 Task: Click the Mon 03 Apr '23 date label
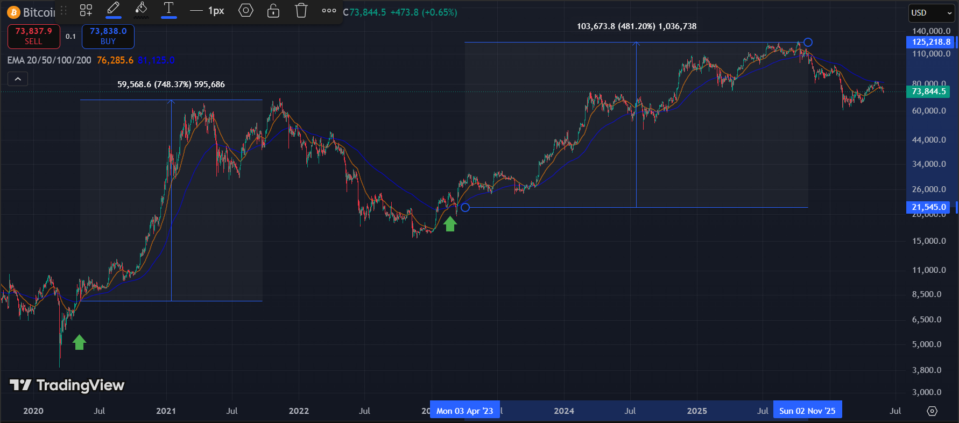click(x=465, y=411)
